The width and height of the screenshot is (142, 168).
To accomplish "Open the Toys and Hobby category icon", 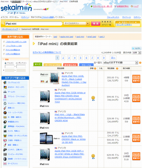I will (x=5, y=87).
